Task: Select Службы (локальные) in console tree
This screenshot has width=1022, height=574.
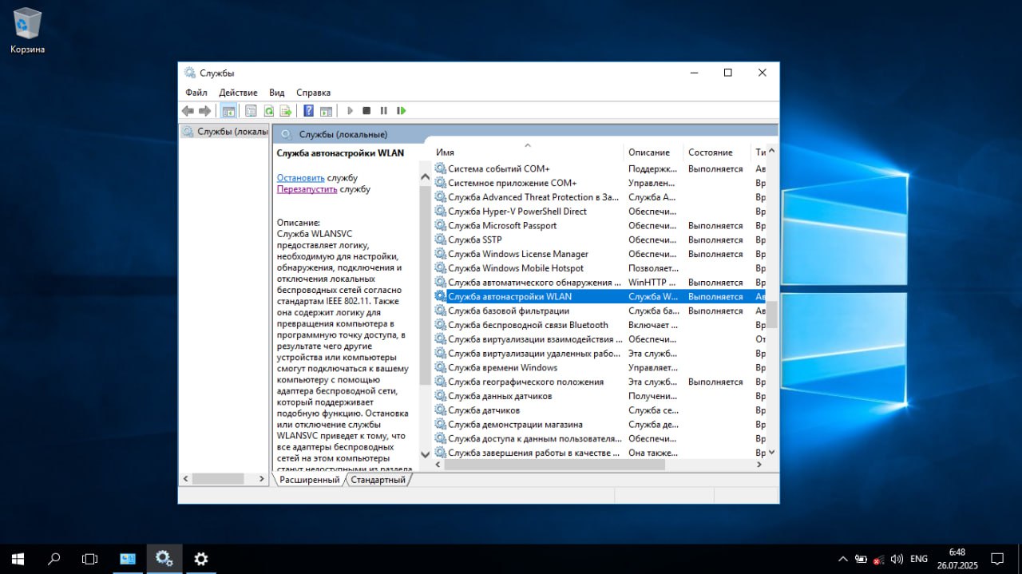Action: [225, 132]
